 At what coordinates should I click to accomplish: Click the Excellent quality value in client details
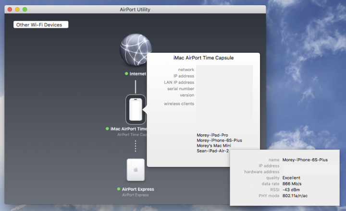point(291,178)
